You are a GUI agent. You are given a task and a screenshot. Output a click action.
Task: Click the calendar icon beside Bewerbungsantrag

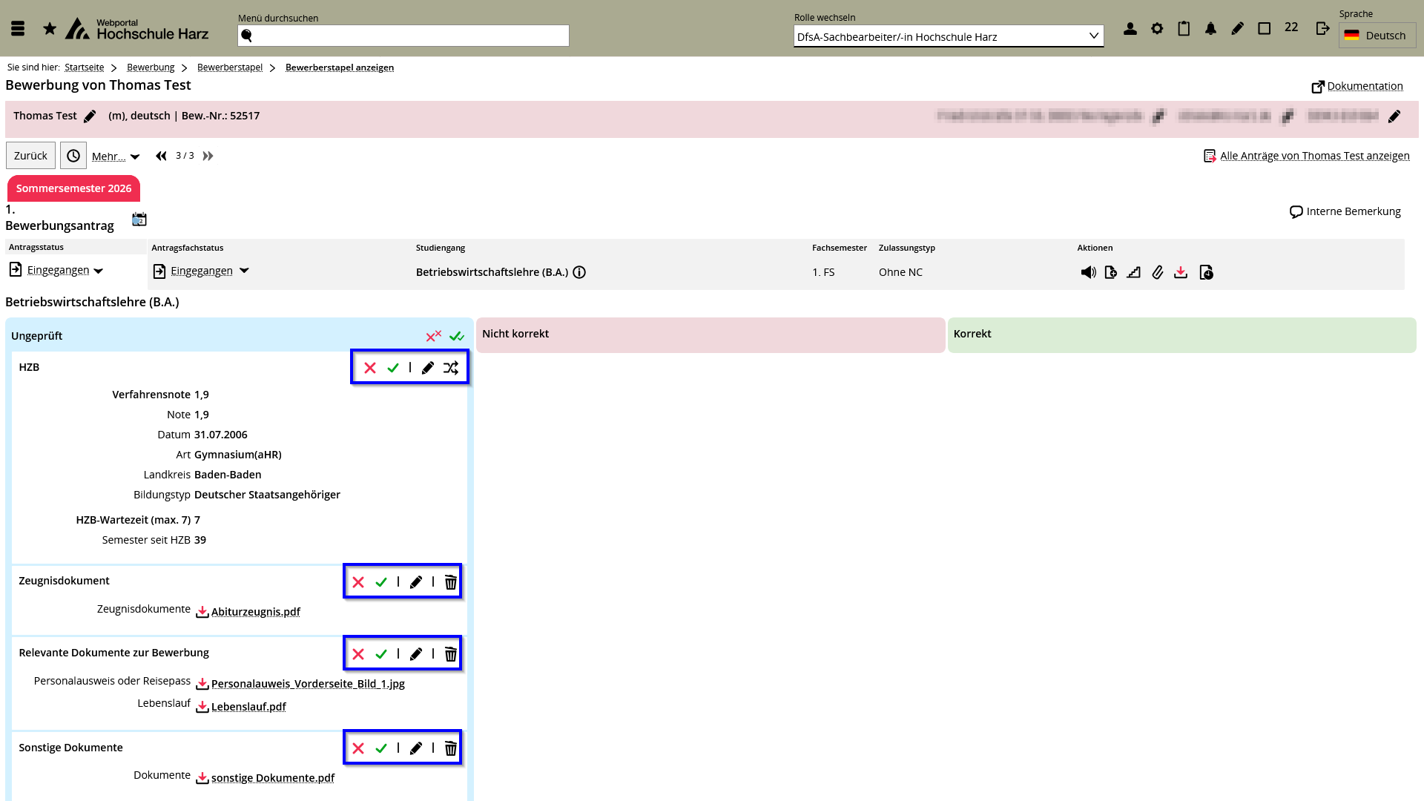[139, 220]
